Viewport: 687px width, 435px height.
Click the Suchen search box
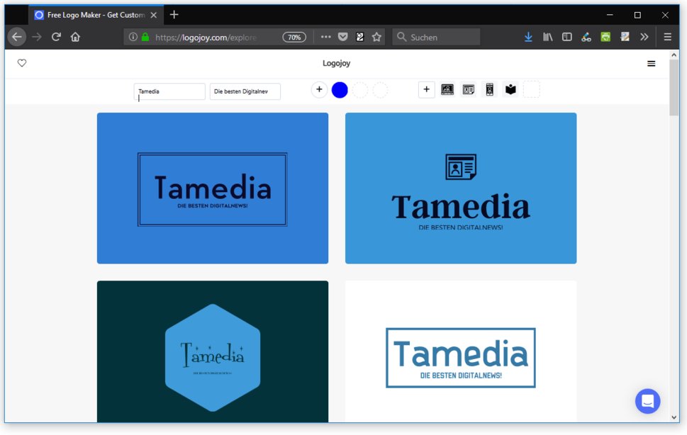coord(437,38)
